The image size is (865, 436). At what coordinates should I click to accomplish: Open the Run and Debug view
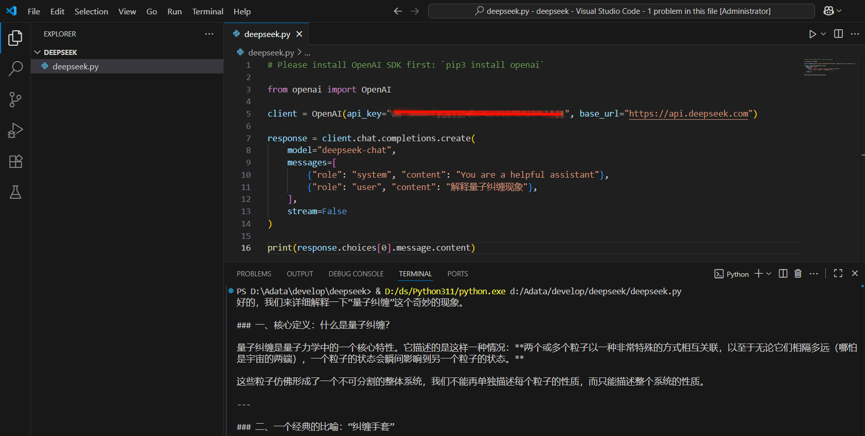(15, 130)
